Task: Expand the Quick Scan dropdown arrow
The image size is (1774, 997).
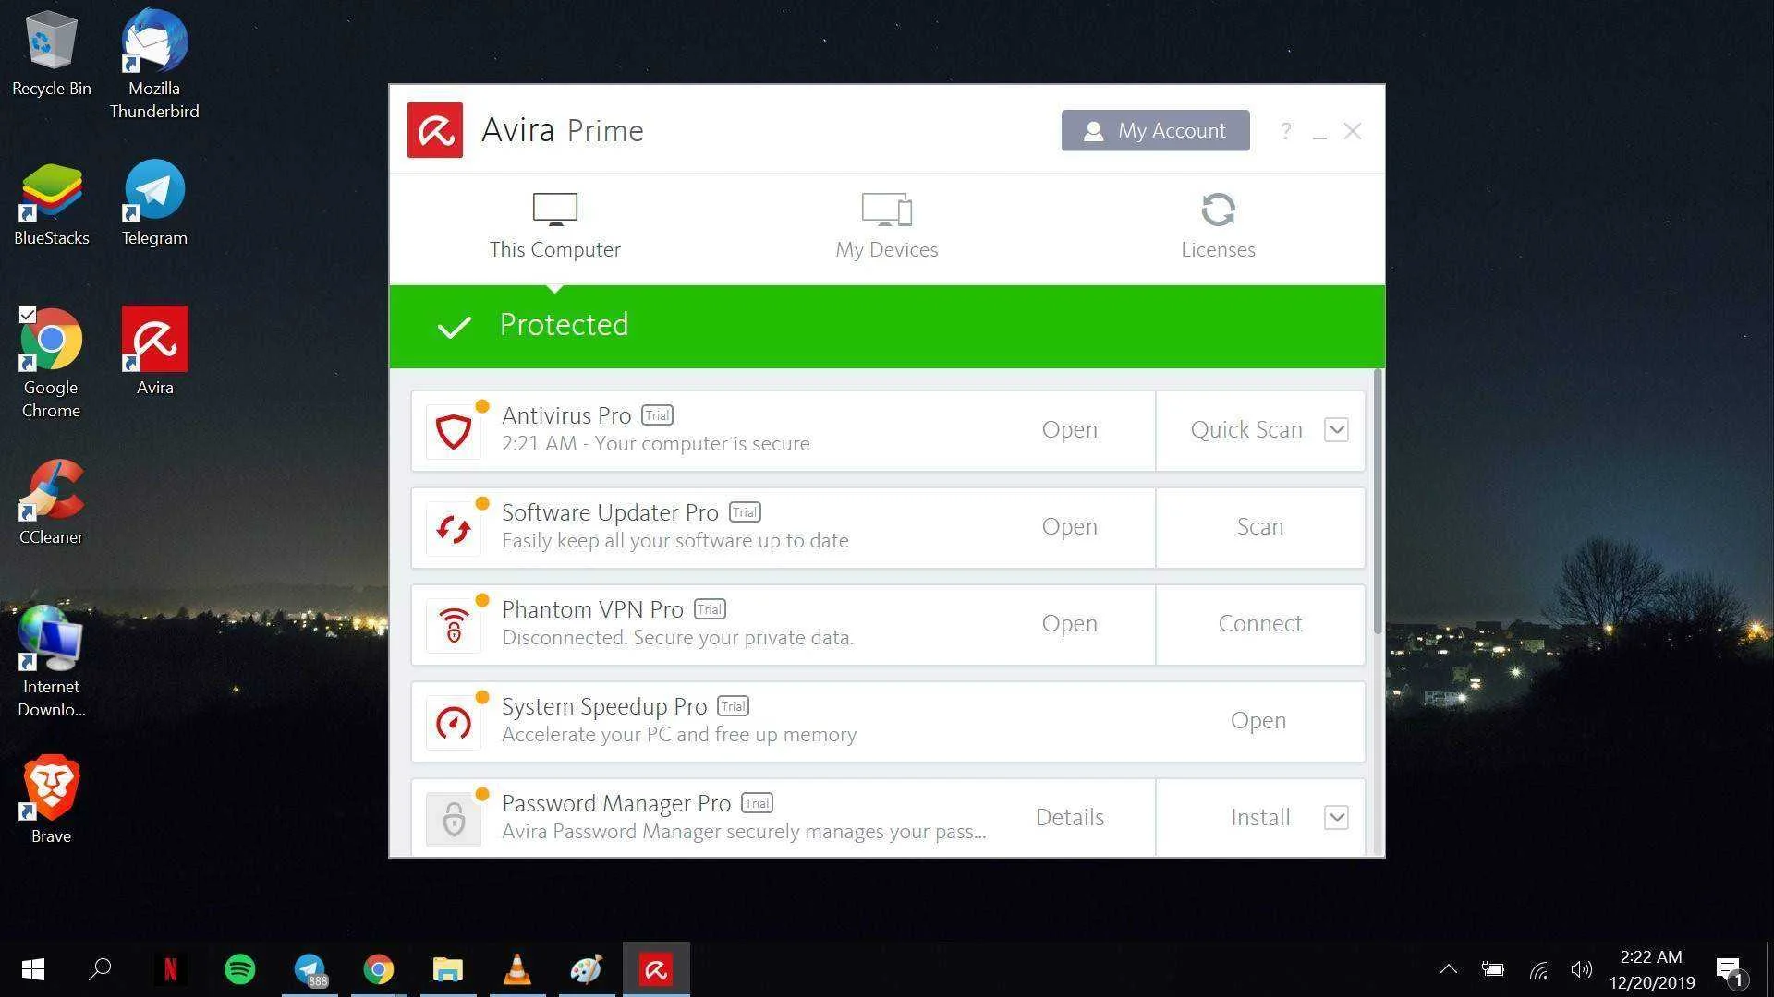Action: click(x=1336, y=429)
